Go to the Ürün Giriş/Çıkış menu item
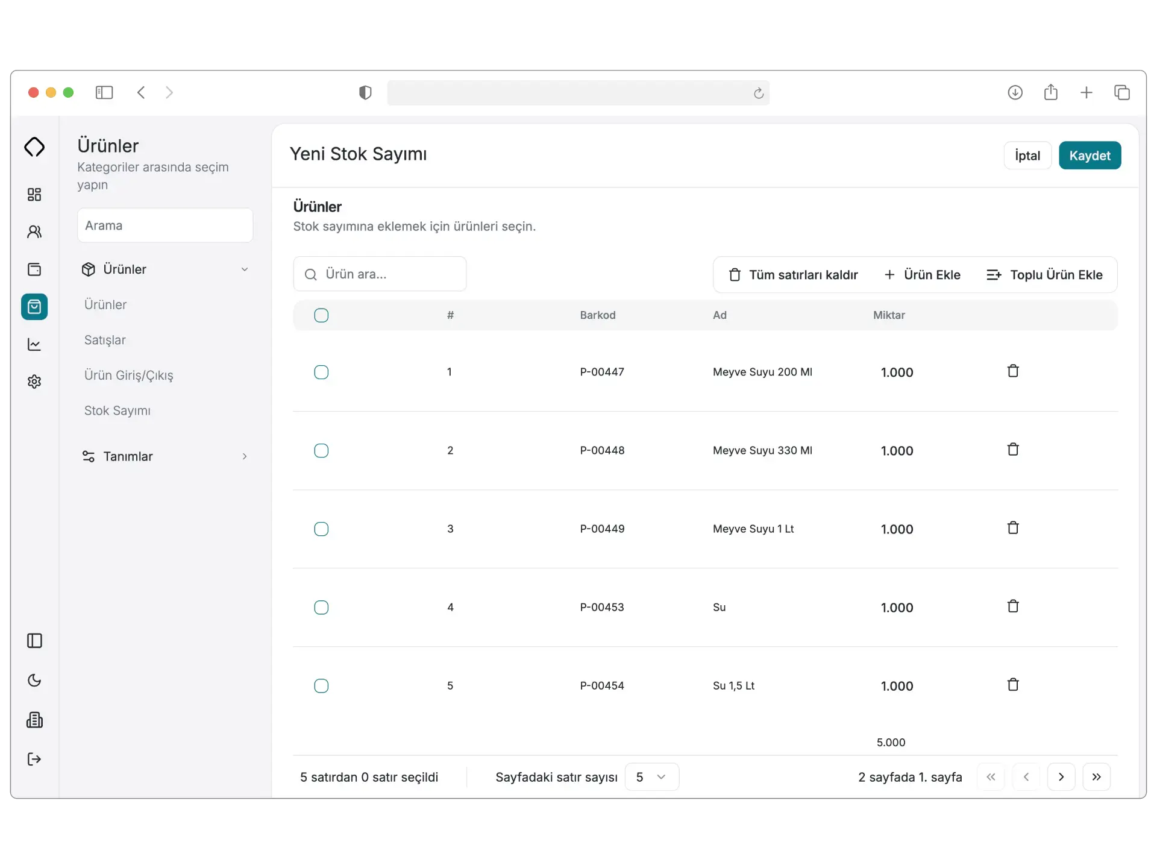The image size is (1157, 868). 128,375
